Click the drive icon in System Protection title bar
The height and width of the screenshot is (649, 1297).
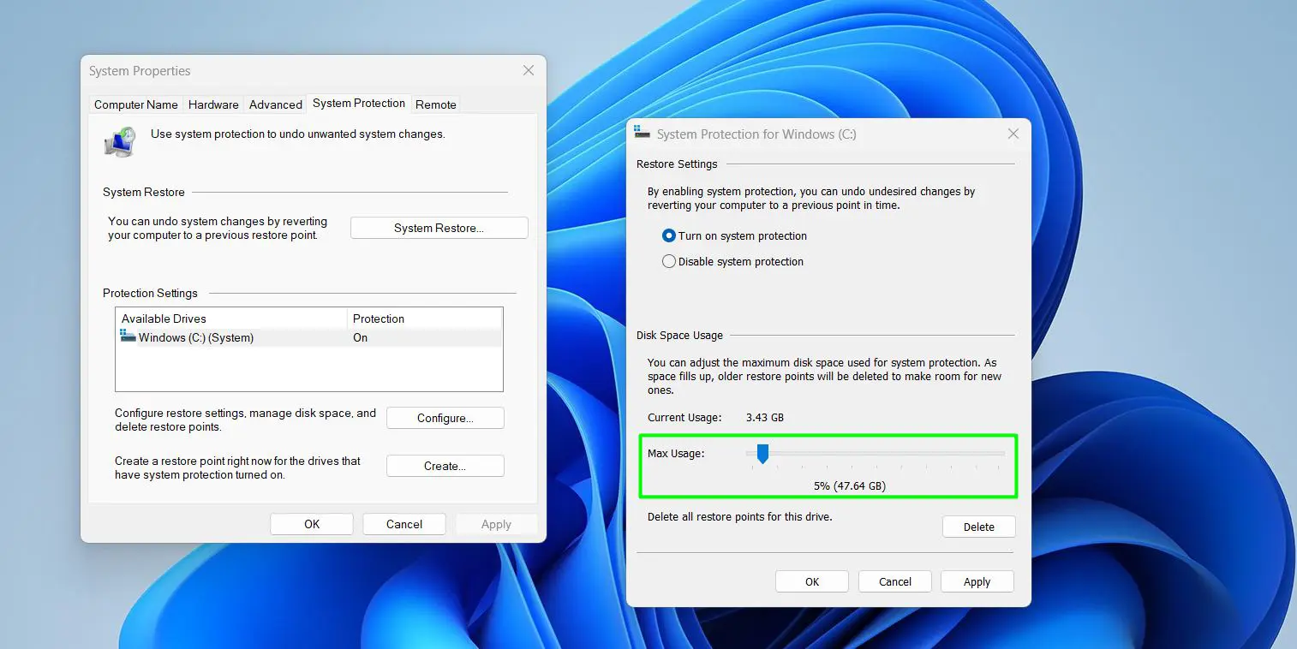pyautogui.click(x=641, y=134)
